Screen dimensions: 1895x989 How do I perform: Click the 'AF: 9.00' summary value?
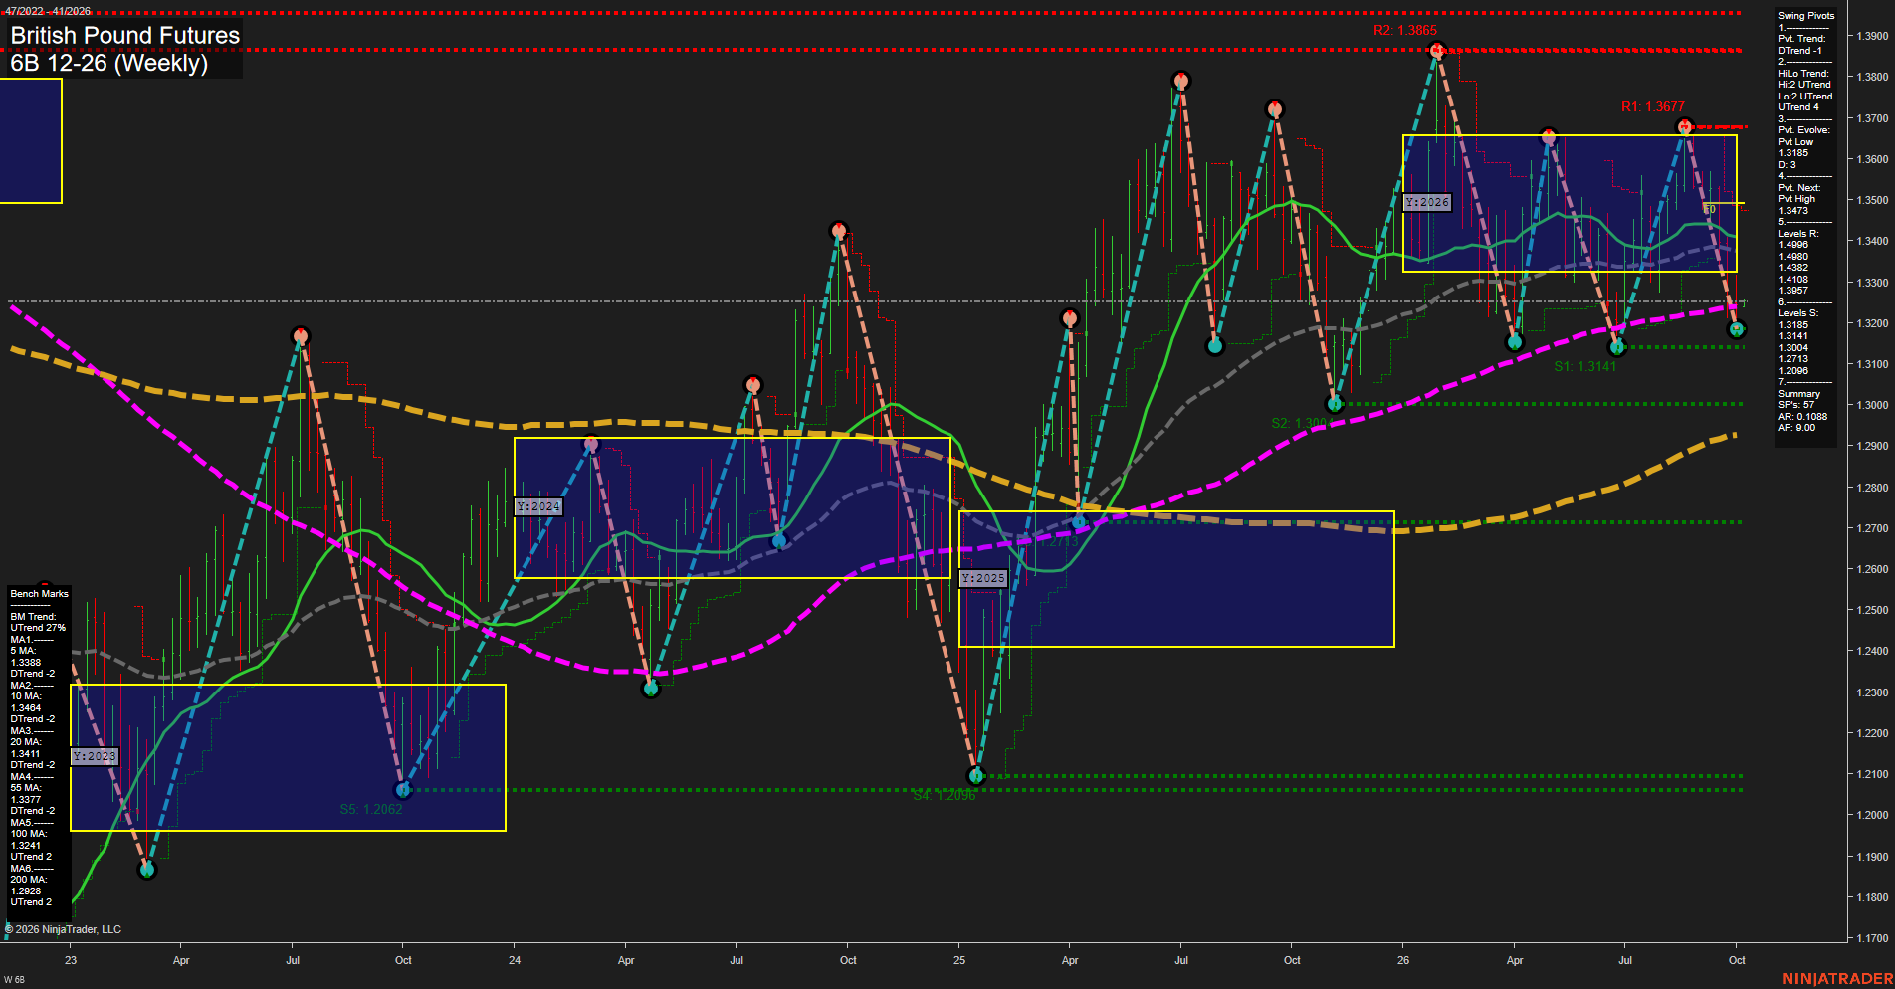pyautogui.click(x=1796, y=428)
